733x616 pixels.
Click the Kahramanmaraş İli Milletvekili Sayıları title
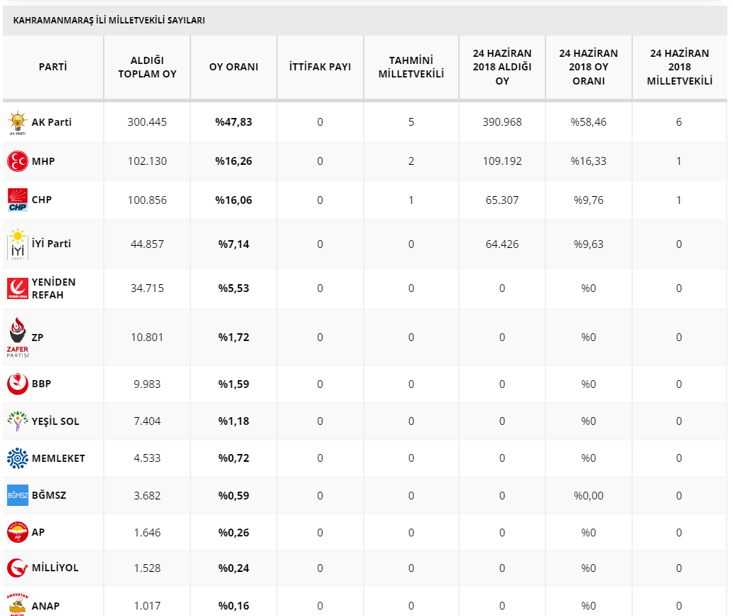point(109,20)
